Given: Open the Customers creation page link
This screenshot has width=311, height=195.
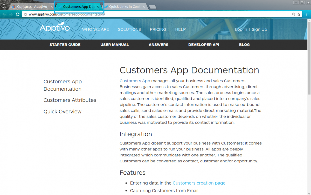Looking at the screenshot, I should pyautogui.click(x=199, y=183).
